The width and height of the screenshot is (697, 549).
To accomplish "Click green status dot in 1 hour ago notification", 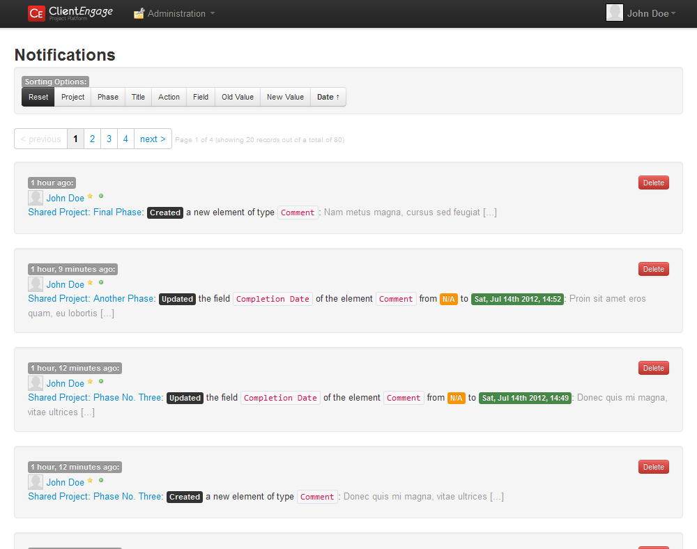I will click(x=101, y=196).
